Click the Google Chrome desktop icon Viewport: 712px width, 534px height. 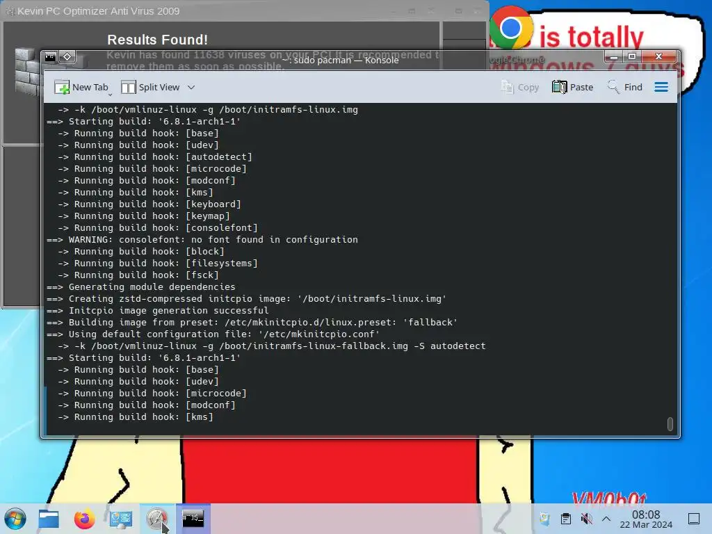[511, 28]
